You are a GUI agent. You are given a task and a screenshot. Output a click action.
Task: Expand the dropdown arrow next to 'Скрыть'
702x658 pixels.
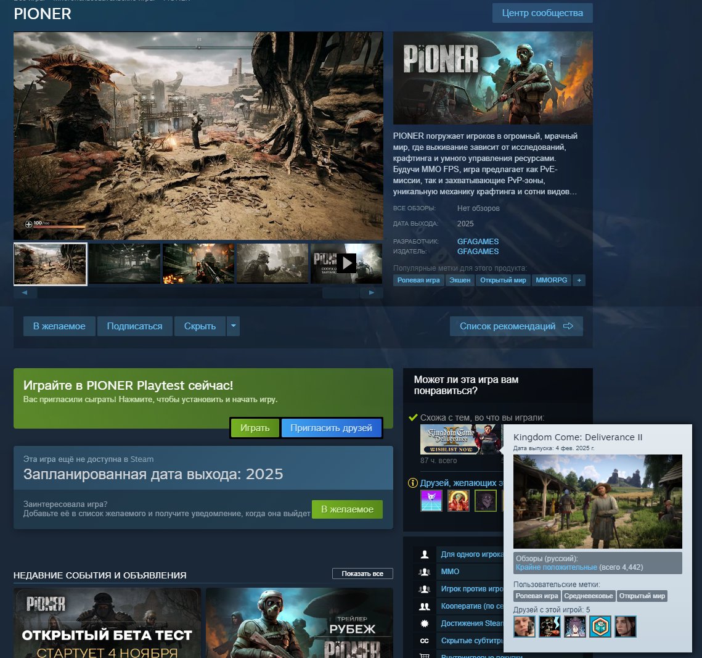[x=233, y=326]
